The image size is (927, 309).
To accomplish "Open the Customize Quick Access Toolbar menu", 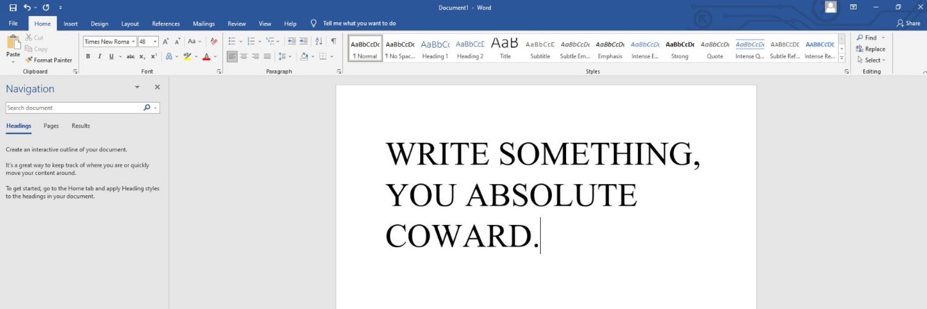I will 61,7.
